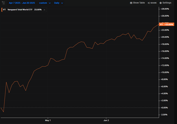Click the Show Table button
The width and height of the screenshot is (177, 124).
point(137,3)
